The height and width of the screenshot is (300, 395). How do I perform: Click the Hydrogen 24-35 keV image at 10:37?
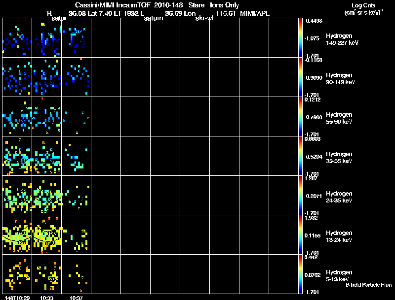pyautogui.click(x=77, y=196)
